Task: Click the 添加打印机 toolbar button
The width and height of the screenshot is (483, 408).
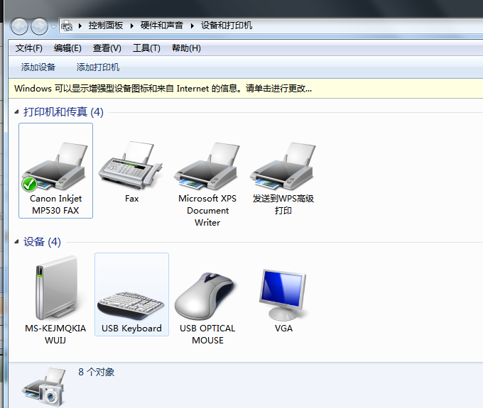Action: [97, 67]
